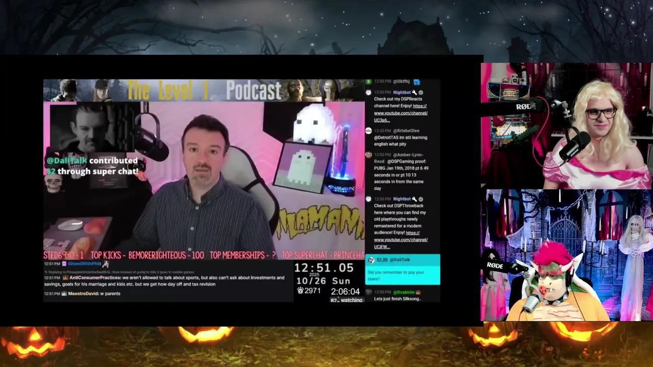Click the '2971' count

coord(312,291)
